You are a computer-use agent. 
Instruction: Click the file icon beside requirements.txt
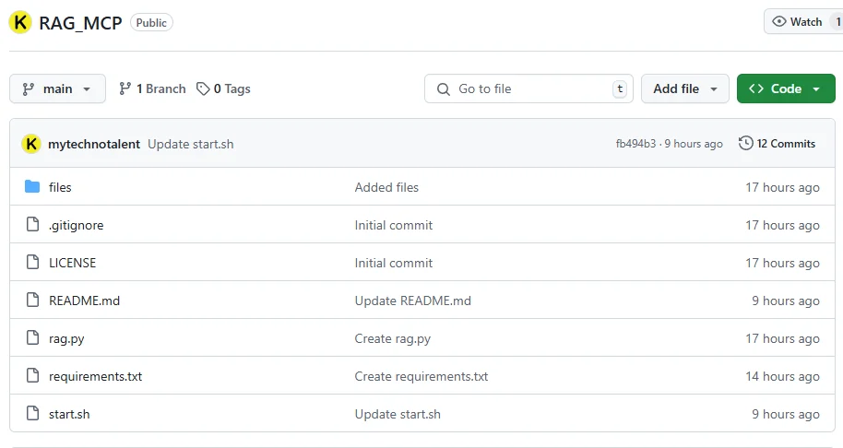33,375
